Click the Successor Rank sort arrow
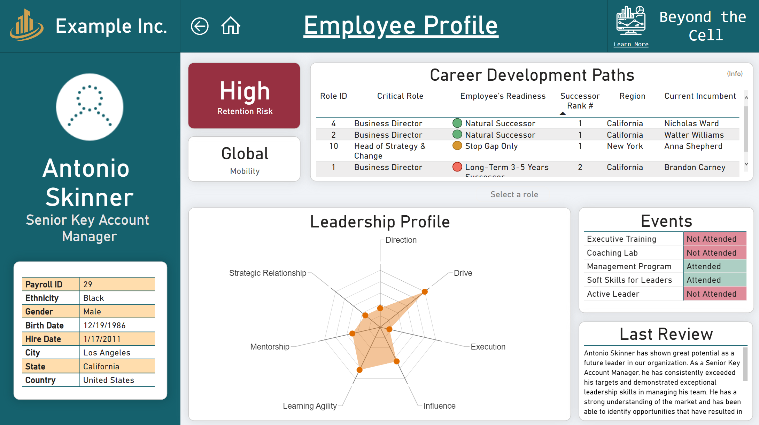Viewport: 759px width, 425px height. pyautogui.click(x=562, y=113)
